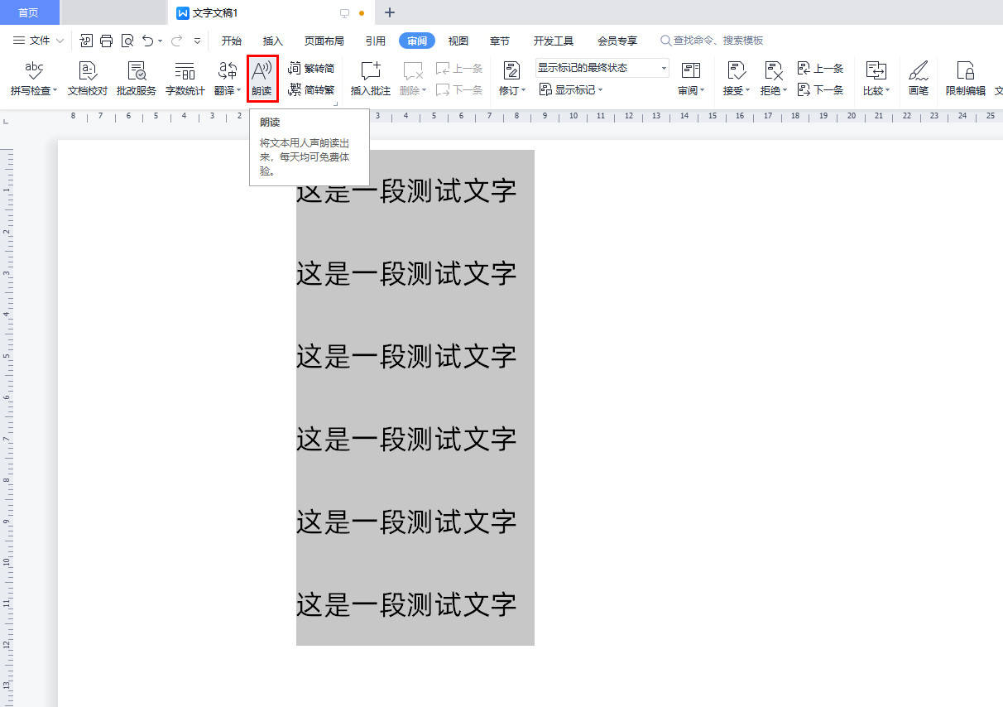Screen dimensions: 1003x707
Task: Click the 审阅 review pane icon
Action: click(691, 71)
